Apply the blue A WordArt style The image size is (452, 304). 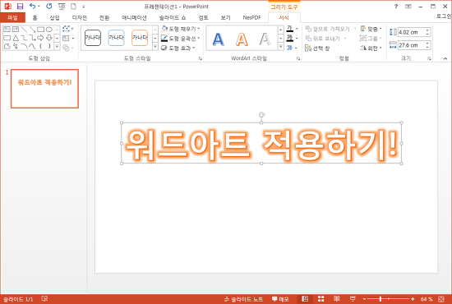[219, 39]
